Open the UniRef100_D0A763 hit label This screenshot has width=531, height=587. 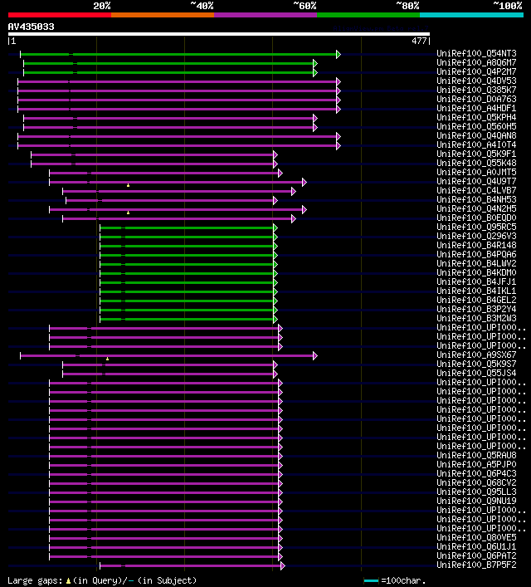point(476,99)
